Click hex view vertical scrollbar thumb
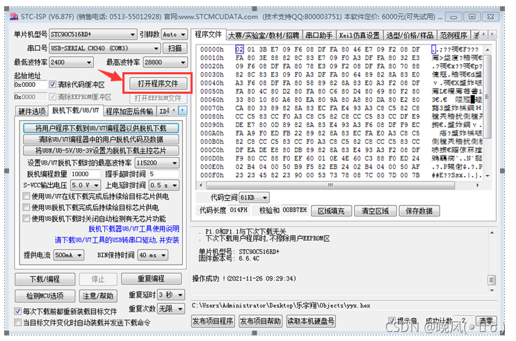This screenshot has height=341, width=516. [x=487, y=97]
